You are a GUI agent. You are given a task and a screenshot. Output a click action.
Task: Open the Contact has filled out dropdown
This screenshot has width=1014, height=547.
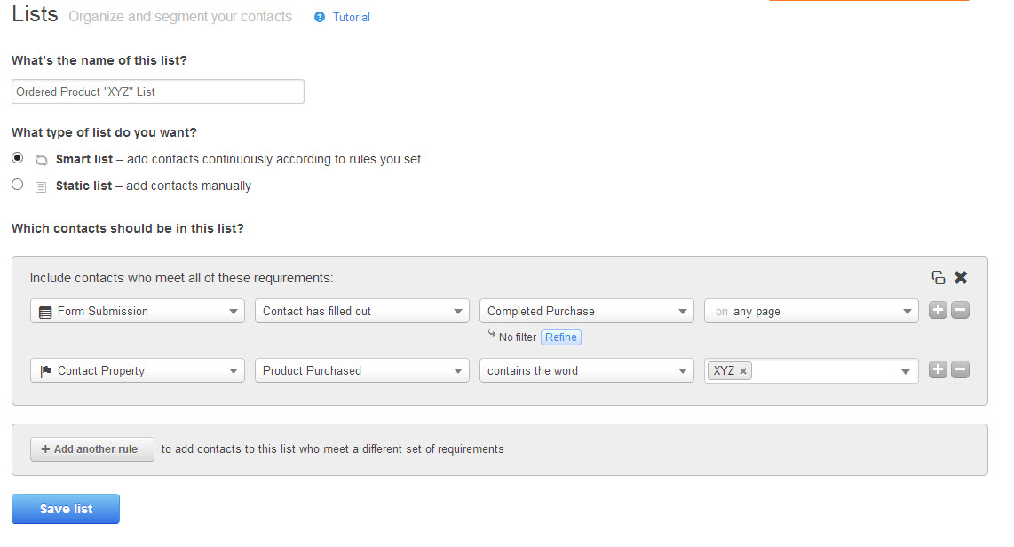coord(361,312)
